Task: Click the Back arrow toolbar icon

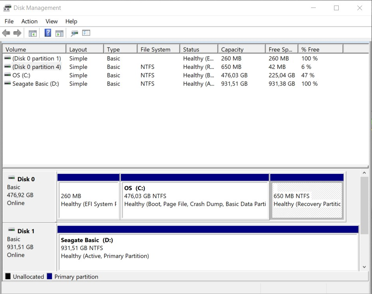Action: [x=6, y=33]
